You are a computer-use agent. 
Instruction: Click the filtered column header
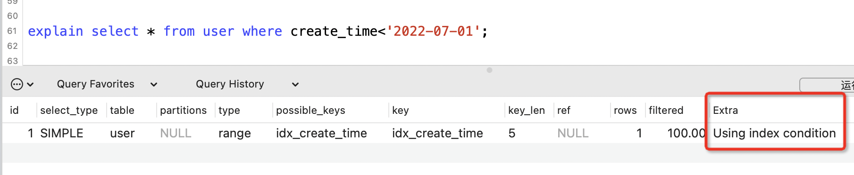(x=666, y=110)
